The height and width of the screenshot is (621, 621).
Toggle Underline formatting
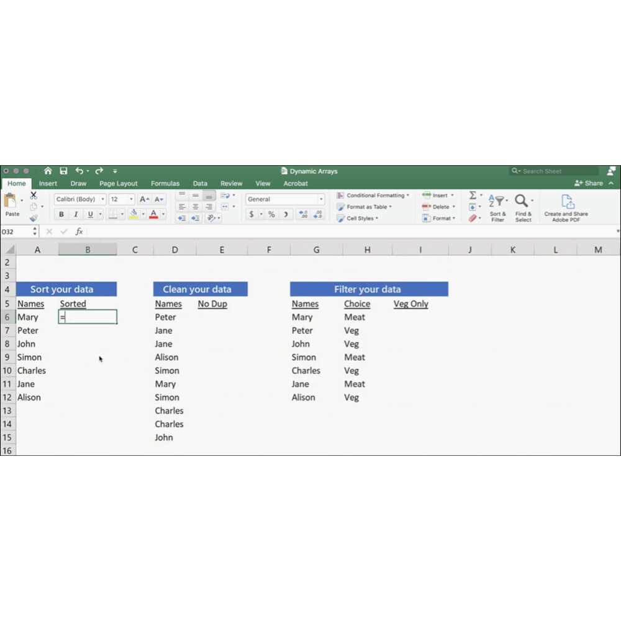(91, 215)
